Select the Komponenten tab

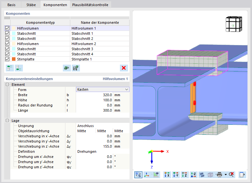click(x=55, y=5)
